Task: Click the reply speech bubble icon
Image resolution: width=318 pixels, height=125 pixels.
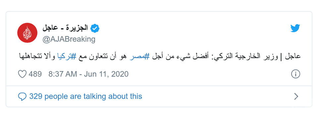Action: pos(22,97)
